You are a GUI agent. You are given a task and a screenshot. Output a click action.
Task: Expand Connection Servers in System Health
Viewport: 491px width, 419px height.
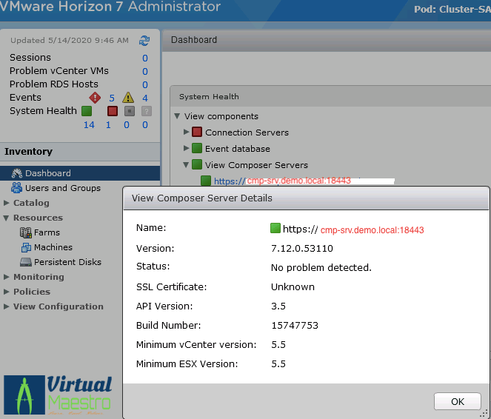point(187,132)
